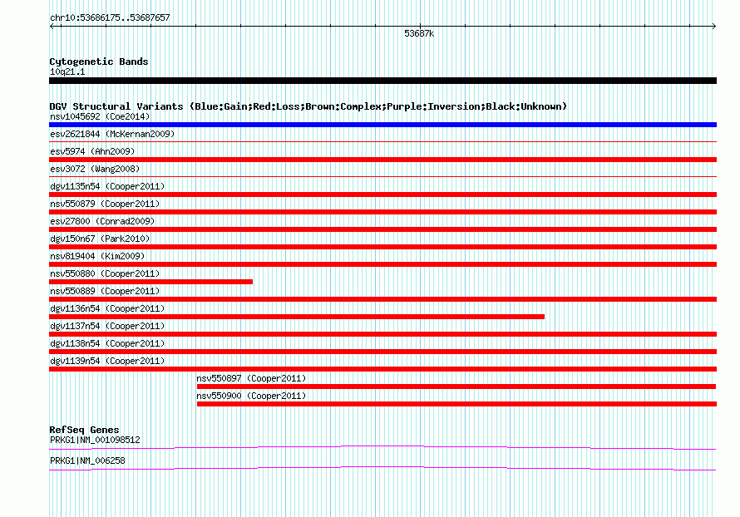This screenshot has width=740, height=517.
Task: Open variant dgv150n67 (Park2010) label
Action: click(100, 239)
